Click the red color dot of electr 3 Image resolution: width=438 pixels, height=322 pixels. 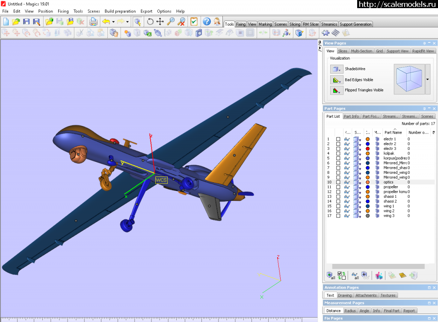[367, 149]
